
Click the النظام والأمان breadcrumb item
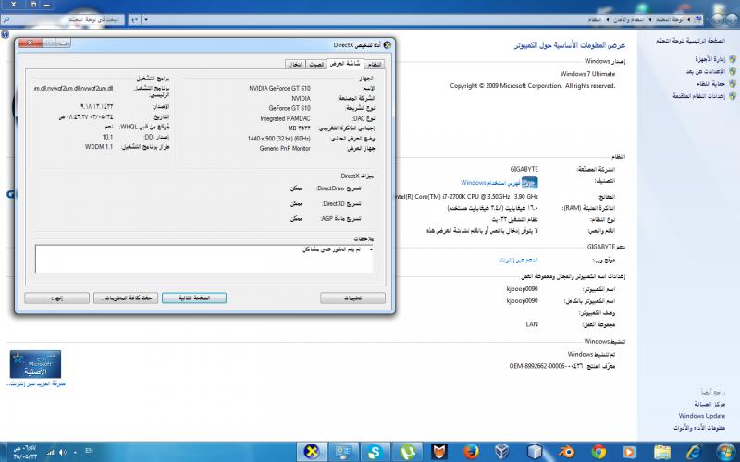click(x=629, y=19)
